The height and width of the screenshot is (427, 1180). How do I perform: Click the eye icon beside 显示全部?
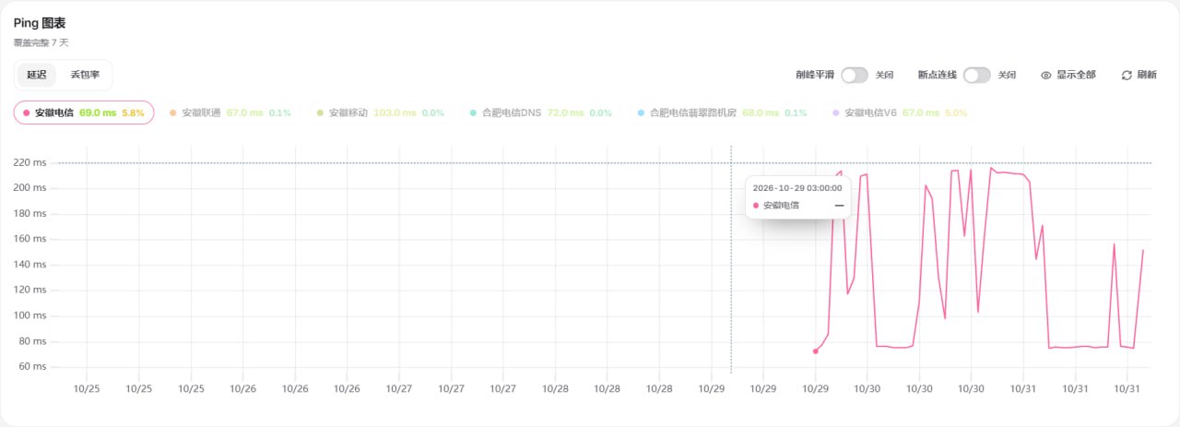1046,76
